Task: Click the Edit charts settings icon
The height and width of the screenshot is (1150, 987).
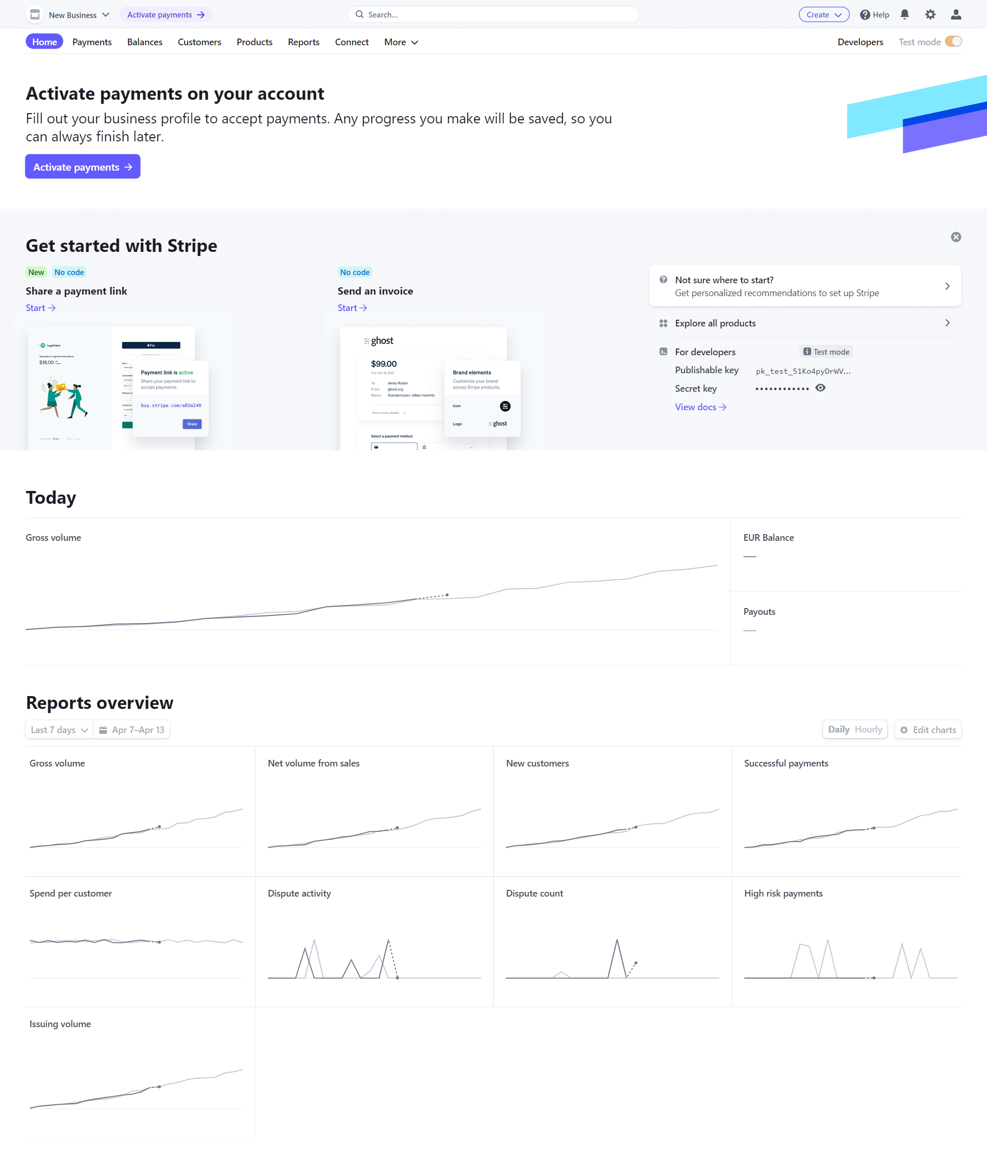Action: [902, 729]
